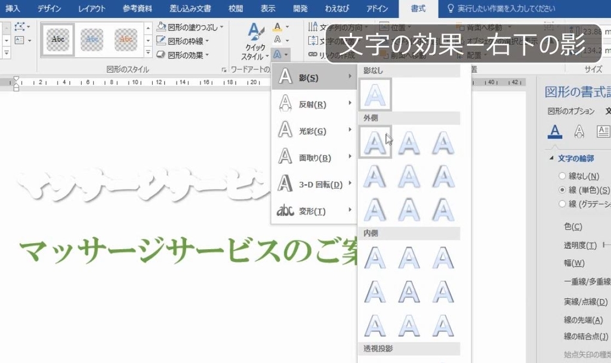Click the text fill A icon in ribbon
This screenshot has width=611, height=363.
click(x=277, y=27)
